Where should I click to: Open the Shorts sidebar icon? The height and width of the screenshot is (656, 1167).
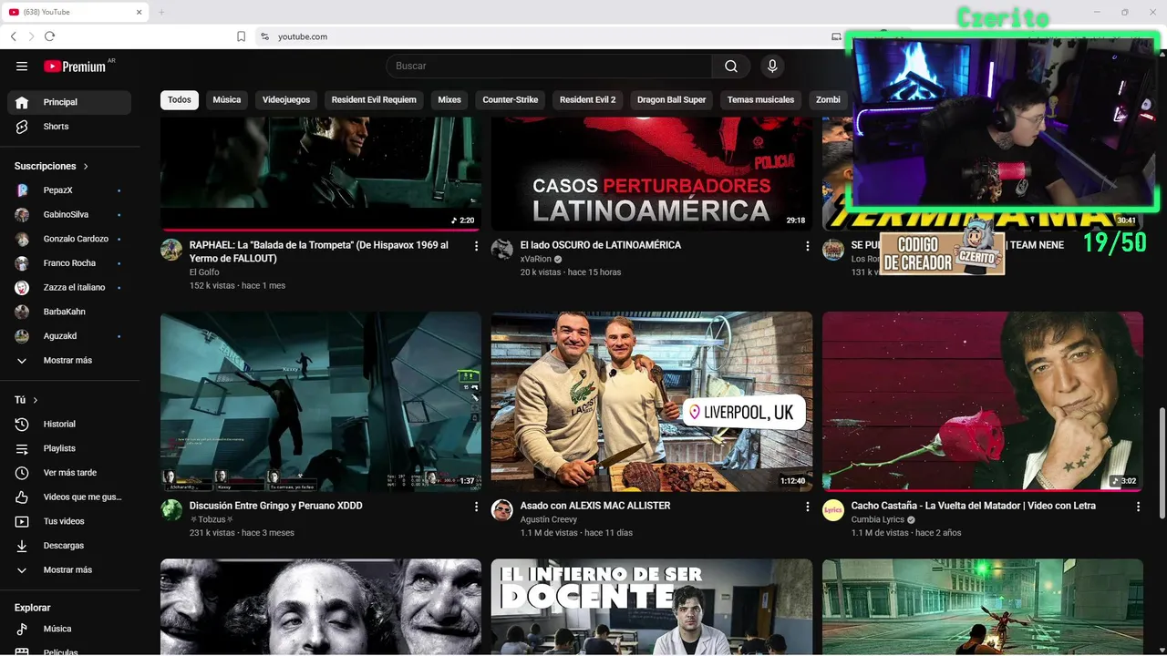pyautogui.click(x=22, y=127)
